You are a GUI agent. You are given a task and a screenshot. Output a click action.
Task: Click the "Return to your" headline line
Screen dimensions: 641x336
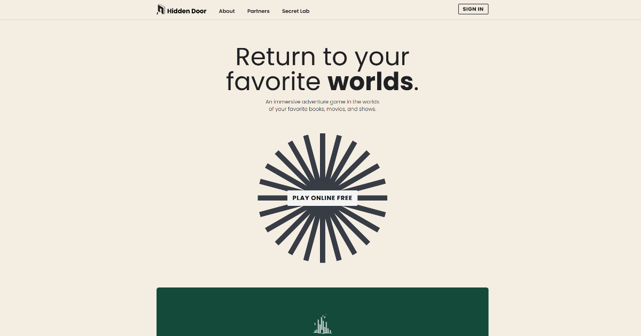pos(323,57)
